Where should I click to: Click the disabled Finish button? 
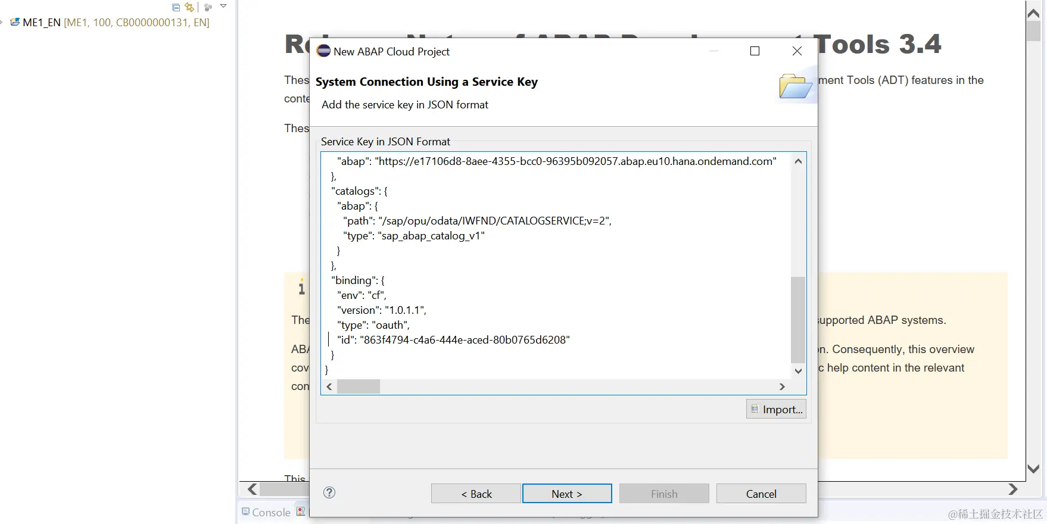click(664, 494)
